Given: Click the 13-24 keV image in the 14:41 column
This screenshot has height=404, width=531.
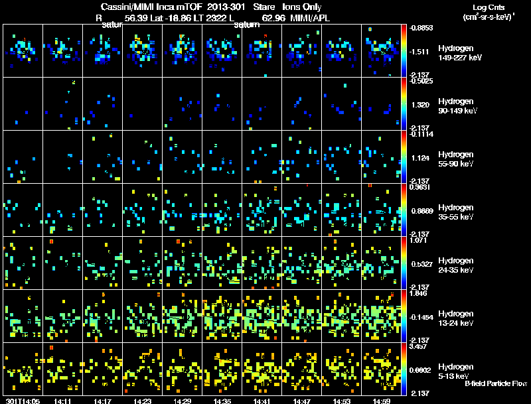Looking at the screenshot, I should coord(262,316).
